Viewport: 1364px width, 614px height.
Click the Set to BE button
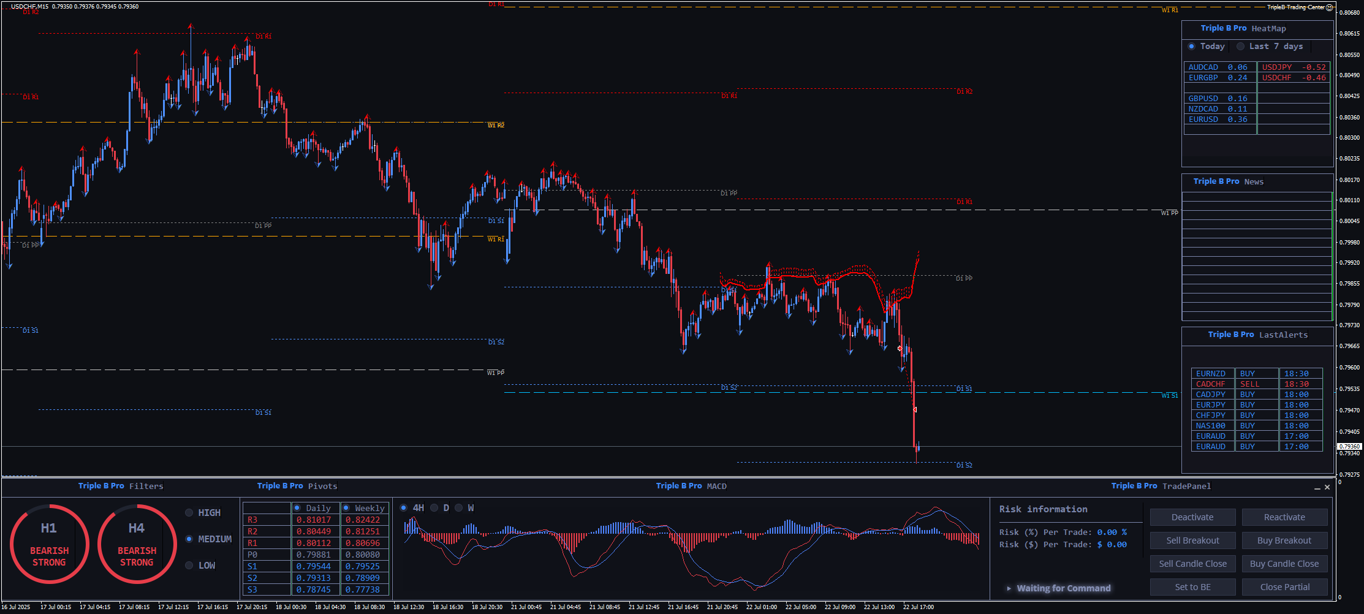click(x=1192, y=587)
